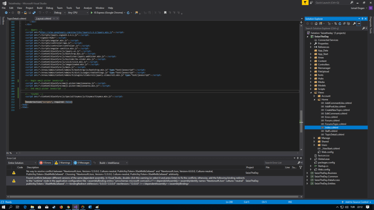374x210 pixels.
Task: Start IIS Express with green play icon
Action: (92, 13)
